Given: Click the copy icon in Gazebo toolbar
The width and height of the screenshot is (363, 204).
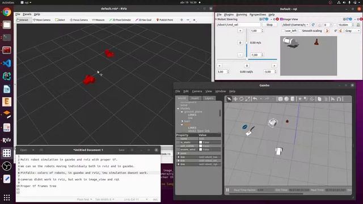Looking at the screenshot, I should pos(319,99).
